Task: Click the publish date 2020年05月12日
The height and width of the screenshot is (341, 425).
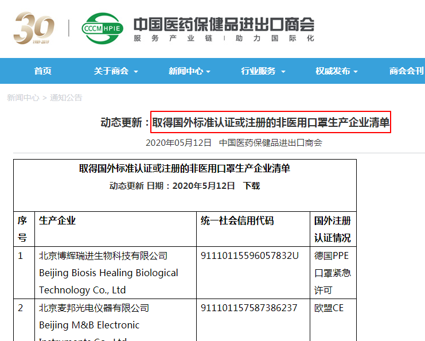Action: (178, 143)
